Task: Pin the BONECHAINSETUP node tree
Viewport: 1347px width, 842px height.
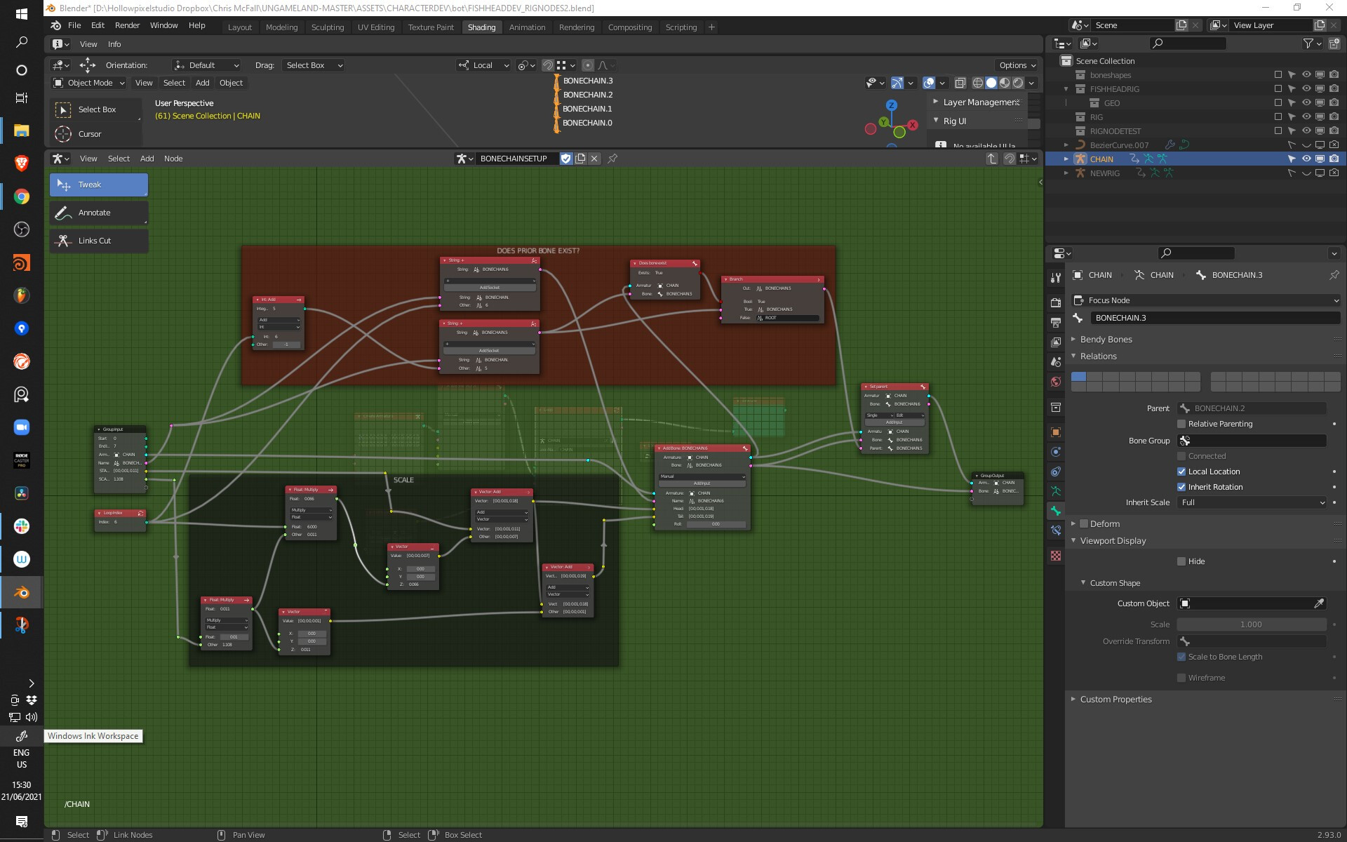Action: tap(612, 159)
